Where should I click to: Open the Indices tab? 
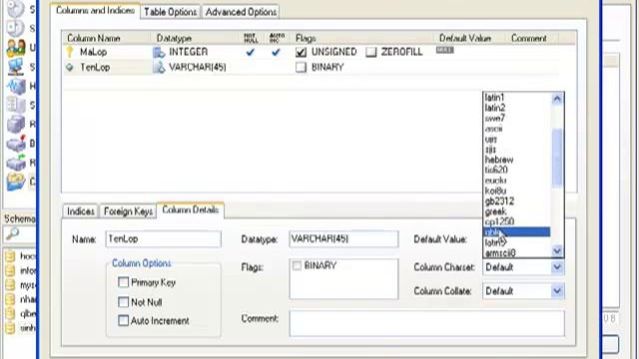pyautogui.click(x=81, y=211)
